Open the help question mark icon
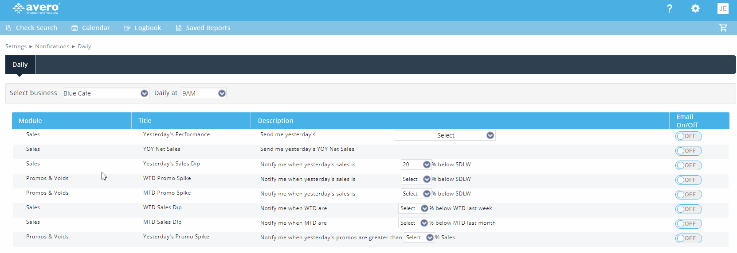The width and height of the screenshot is (737, 253). [669, 9]
